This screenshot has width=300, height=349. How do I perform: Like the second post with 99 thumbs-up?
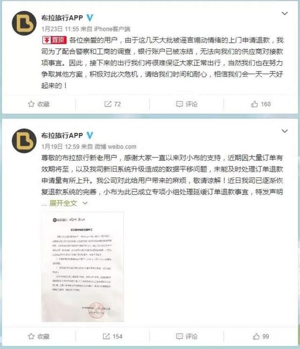pos(256,336)
